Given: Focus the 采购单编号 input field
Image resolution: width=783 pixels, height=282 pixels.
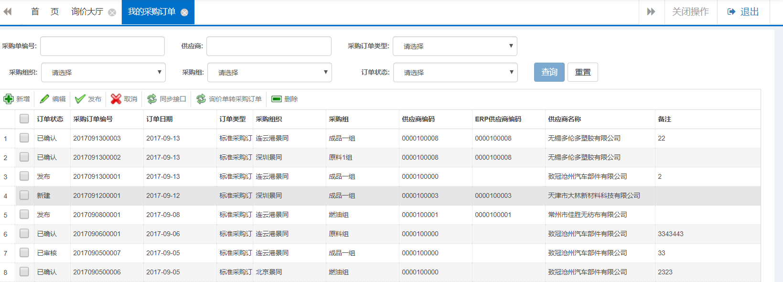Looking at the screenshot, I should pos(103,46).
